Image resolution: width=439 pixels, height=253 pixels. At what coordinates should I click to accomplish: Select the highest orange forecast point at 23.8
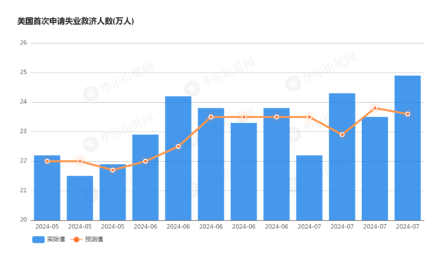pyautogui.click(x=375, y=108)
